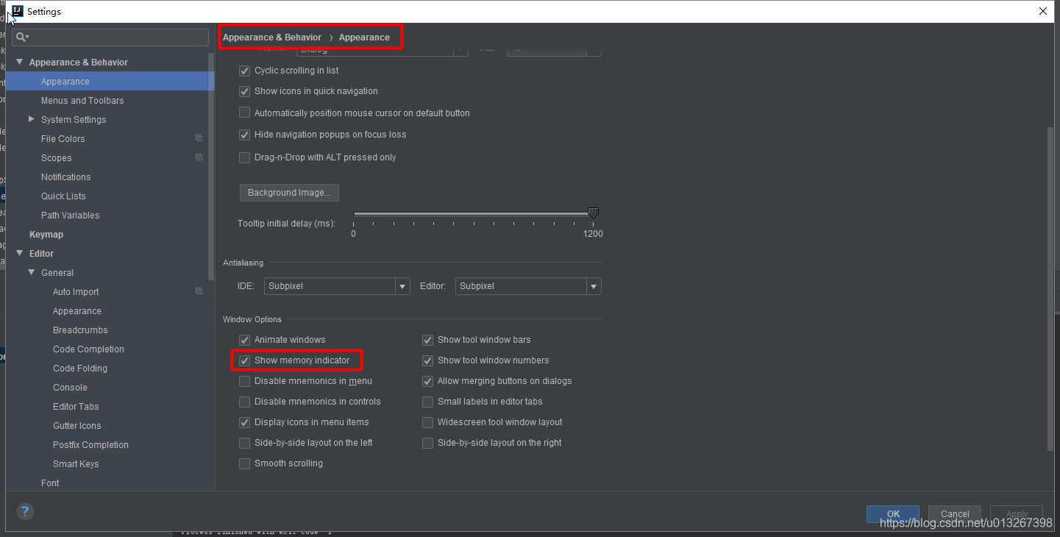Open Editor Tabs settings

coord(76,407)
